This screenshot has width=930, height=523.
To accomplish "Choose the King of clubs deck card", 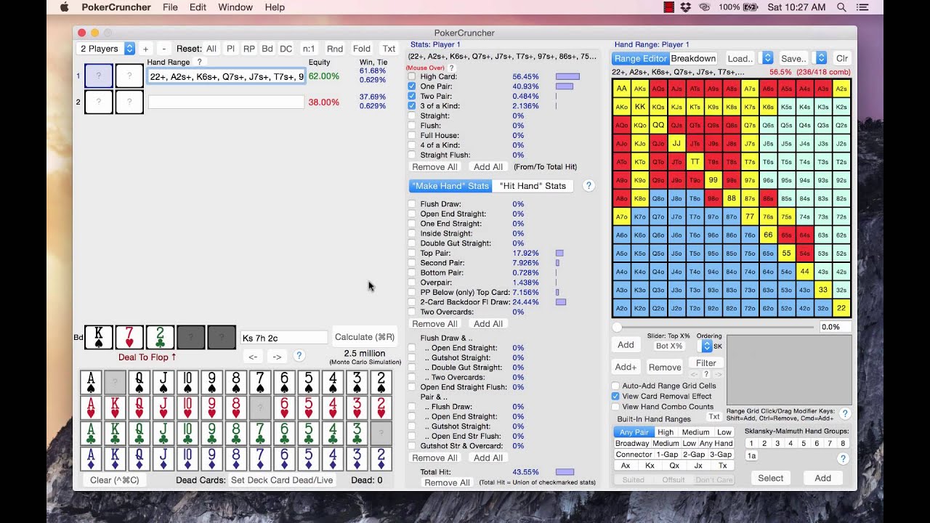I will click(116, 434).
